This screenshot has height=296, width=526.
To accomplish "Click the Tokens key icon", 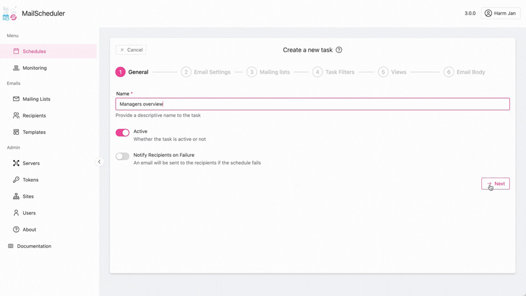I will click(16, 179).
